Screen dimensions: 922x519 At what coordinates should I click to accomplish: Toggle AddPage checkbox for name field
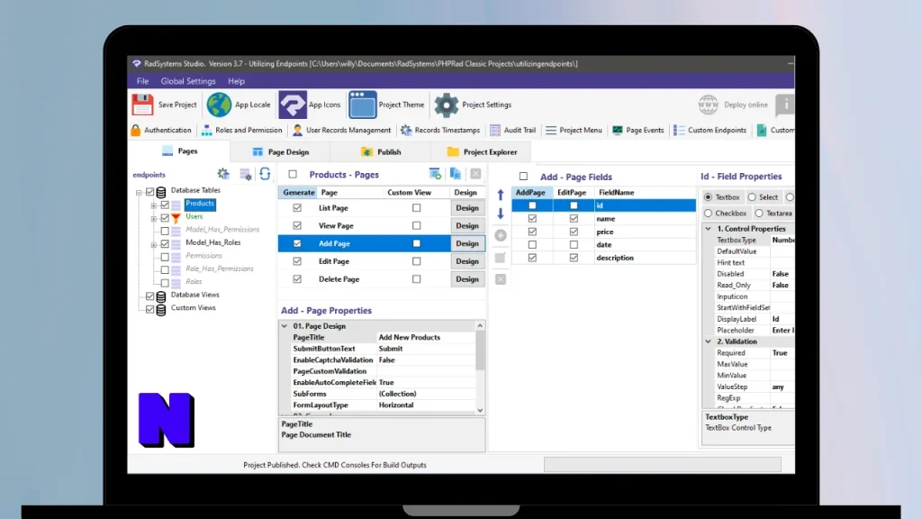(532, 218)
